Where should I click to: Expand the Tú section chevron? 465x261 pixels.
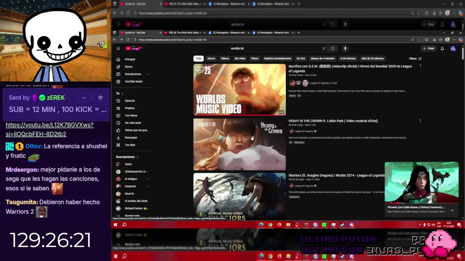122,94
